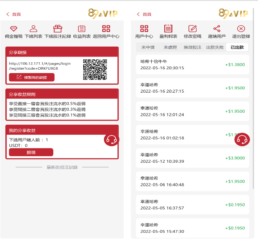Open 盈利報表 report icon
The height and width of the screenshot is (242, 258).
pos(168,29)
